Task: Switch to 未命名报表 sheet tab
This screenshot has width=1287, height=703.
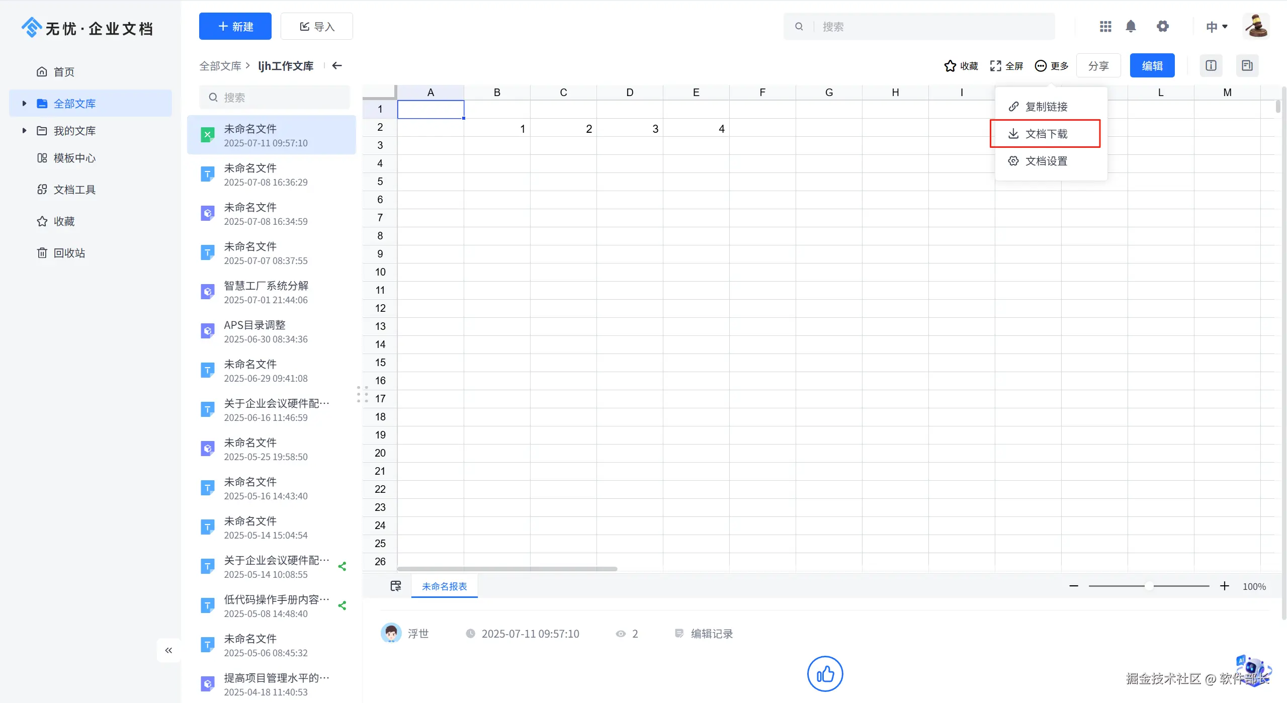Action: [444, 586]
